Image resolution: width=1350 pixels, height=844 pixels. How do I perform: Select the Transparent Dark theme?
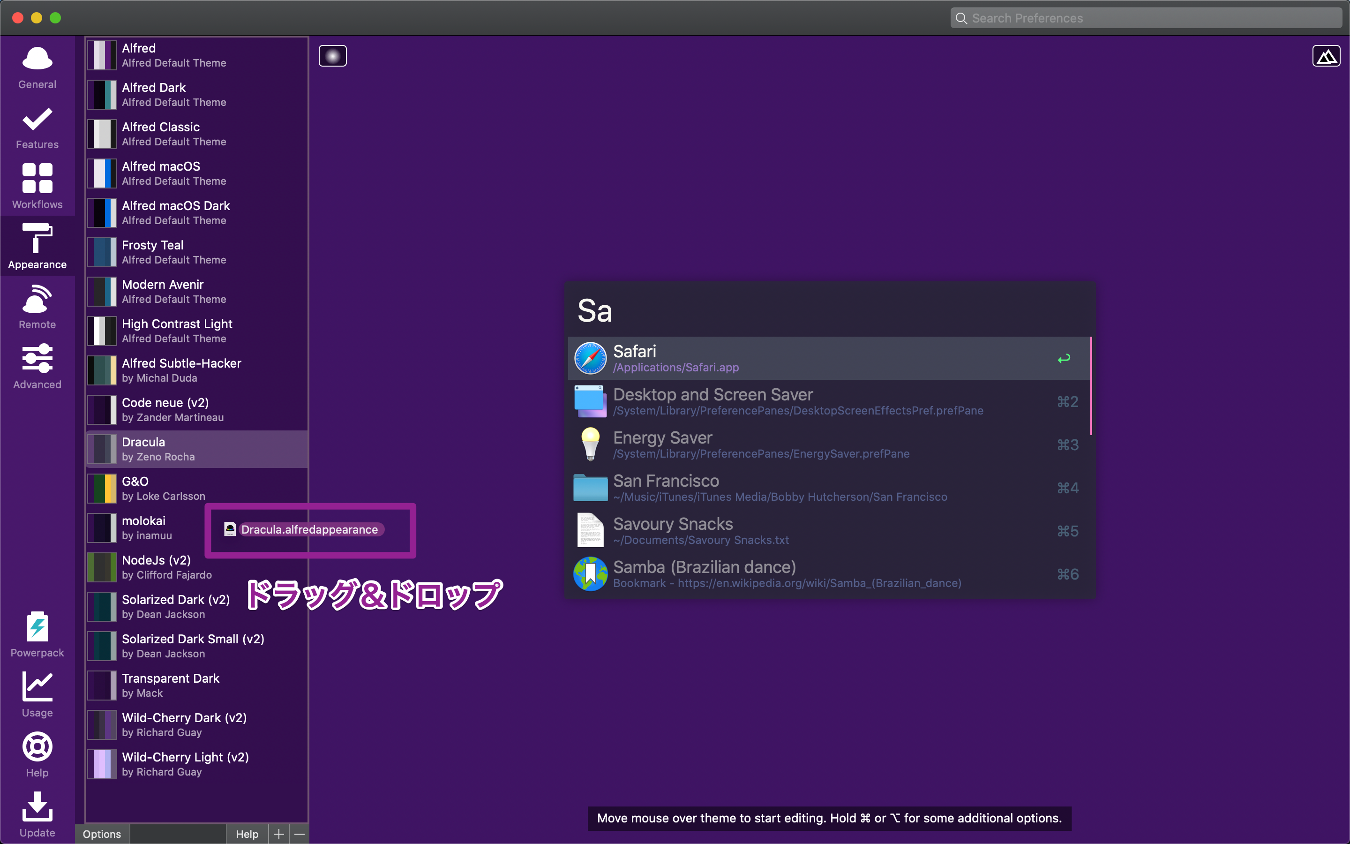[197, 686]
